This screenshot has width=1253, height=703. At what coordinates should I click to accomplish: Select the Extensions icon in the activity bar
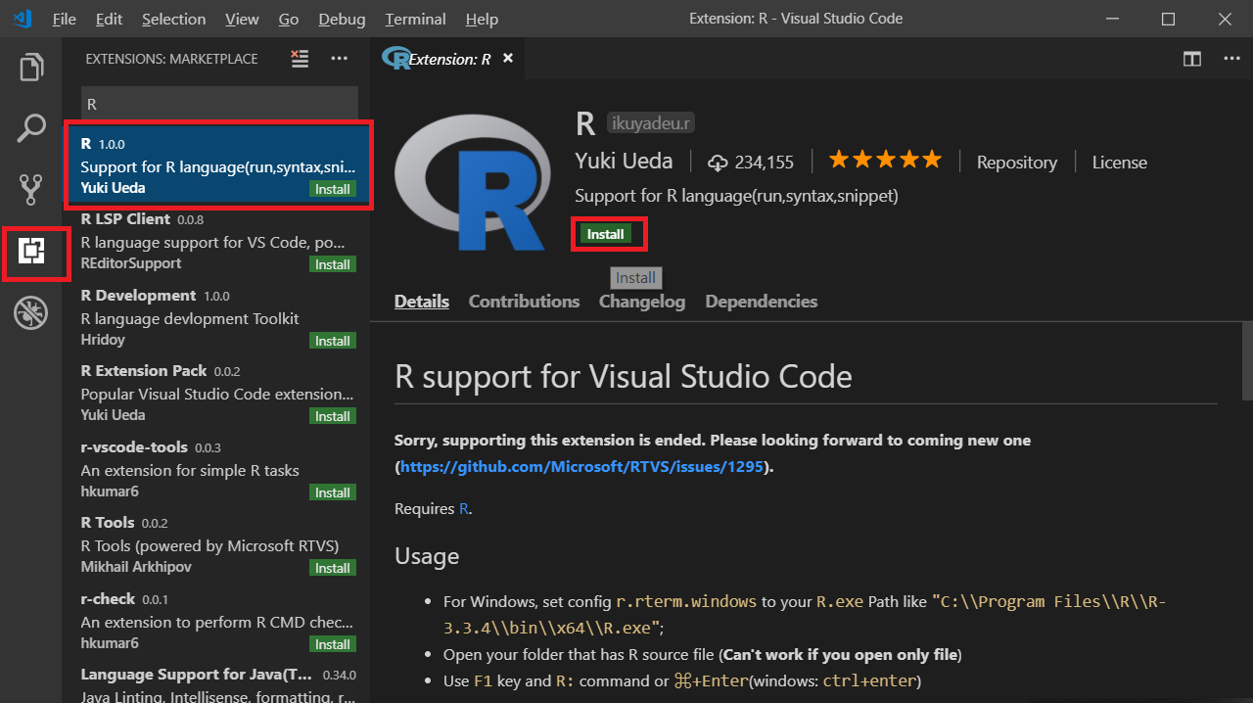click(30, 253)
